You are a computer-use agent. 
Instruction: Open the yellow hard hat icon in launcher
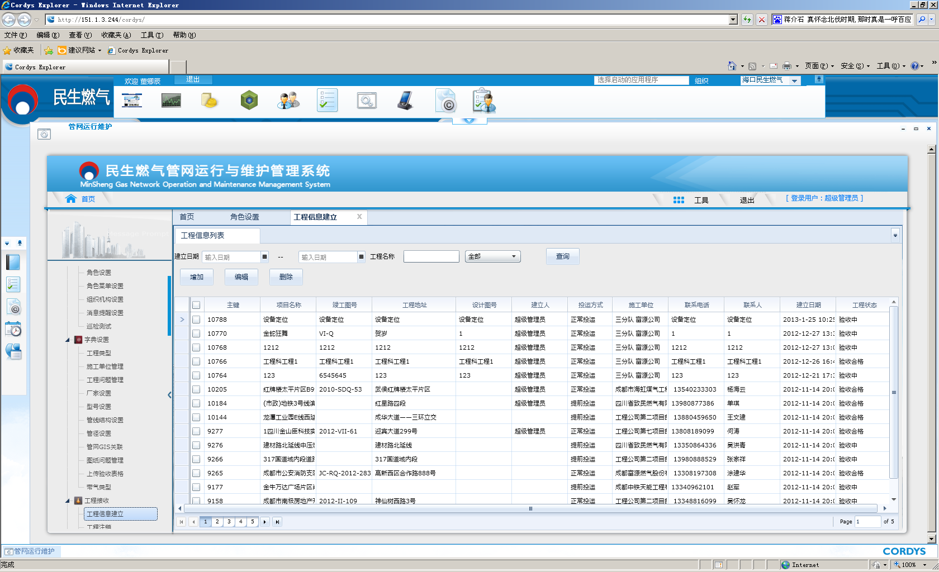click(209, 101)
